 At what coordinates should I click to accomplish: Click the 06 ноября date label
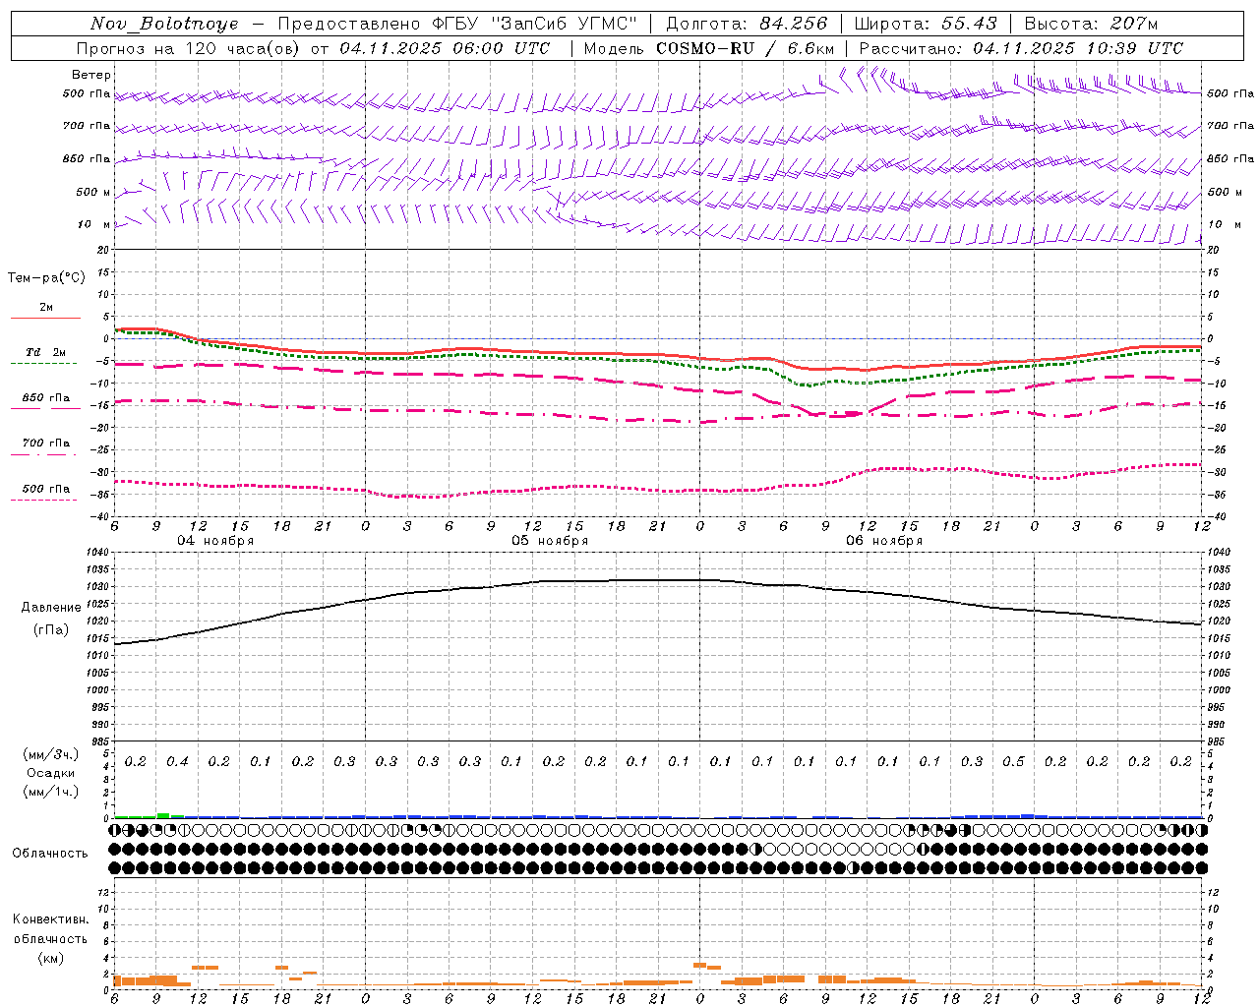click(x=884, y=541)
